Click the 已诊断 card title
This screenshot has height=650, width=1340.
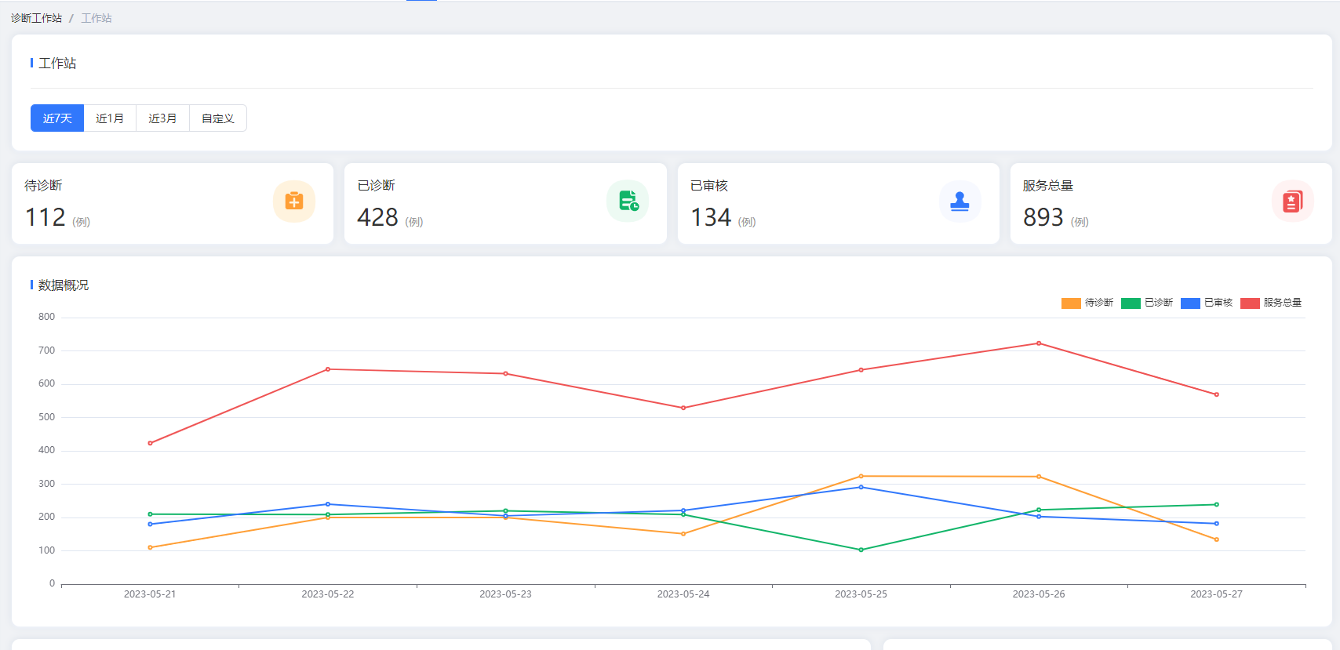pyautogui.click(x=377, y=186)
